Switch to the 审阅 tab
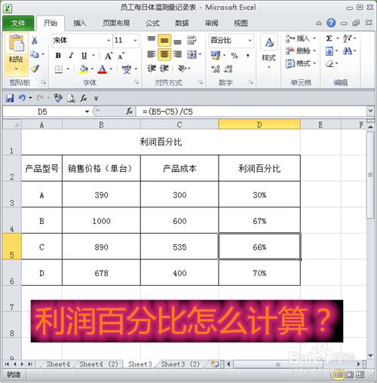This screenshot has height=383, width=377. tap(212, 23)
